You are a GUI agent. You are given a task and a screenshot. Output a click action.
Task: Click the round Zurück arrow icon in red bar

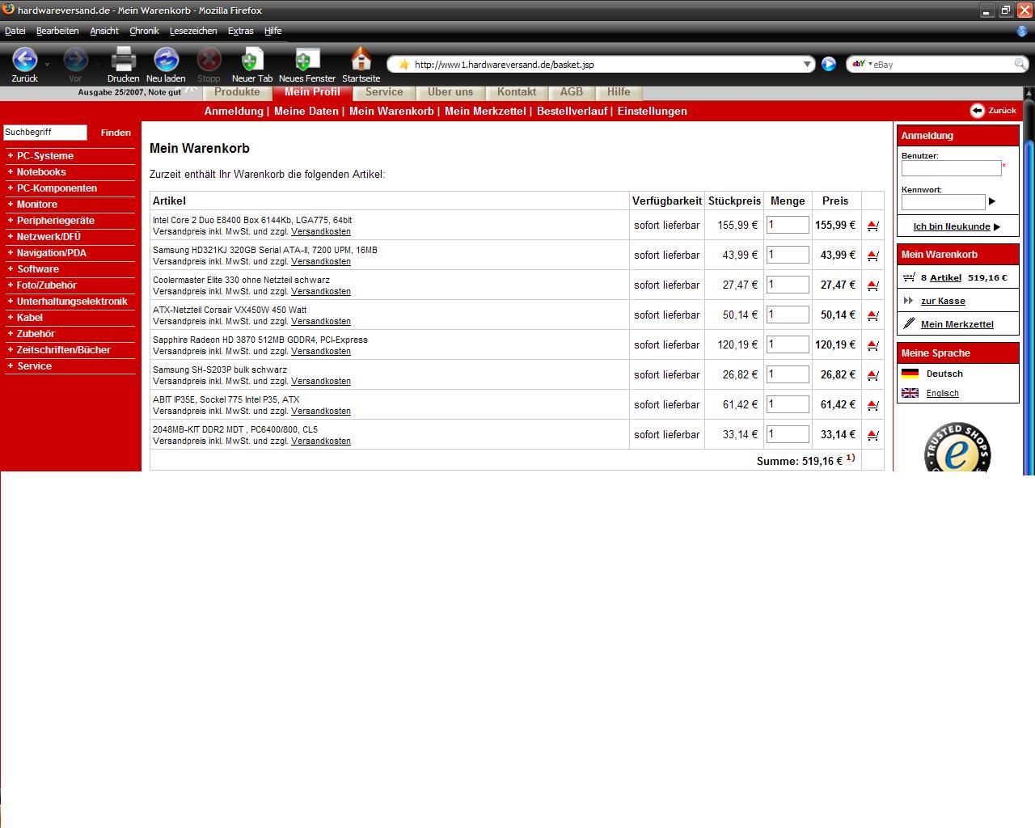point(977,111)
